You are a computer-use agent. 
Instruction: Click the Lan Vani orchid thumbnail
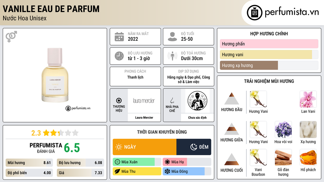click(x=308, y=99)
